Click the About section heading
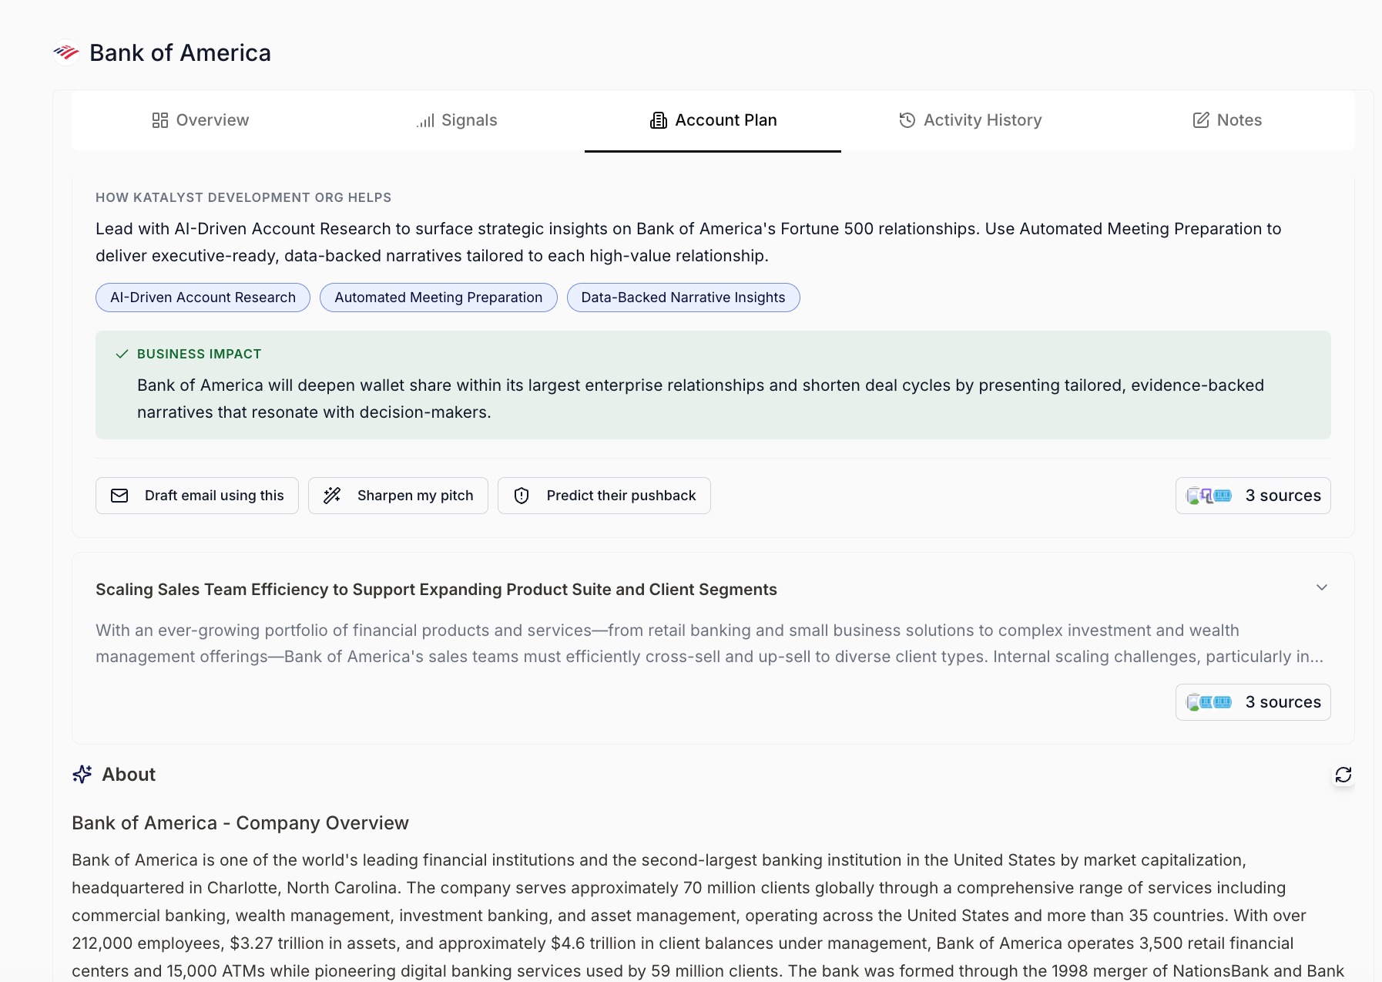 (x=129, y=775)
